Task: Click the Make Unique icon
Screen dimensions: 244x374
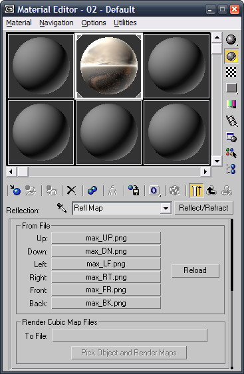Action: pyautogui.click(x=112, y=191)
